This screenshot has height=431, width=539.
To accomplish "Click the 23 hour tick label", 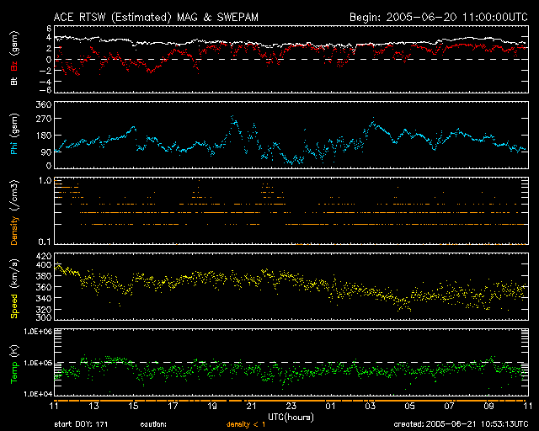I will 291,407.
